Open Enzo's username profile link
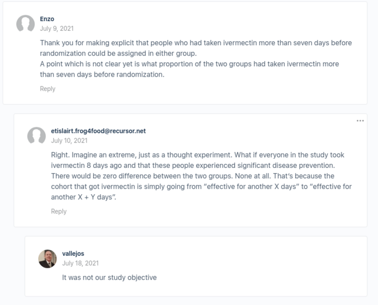Viewport: 378px width, 305px height. click(47, 19)
